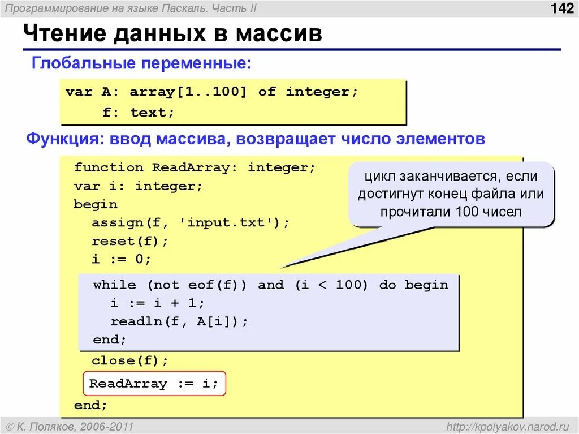Screen dimensions: 579x434
Task: Click the slide title 'Чтение данных в массив'
Action: click(x=172, y=33)
